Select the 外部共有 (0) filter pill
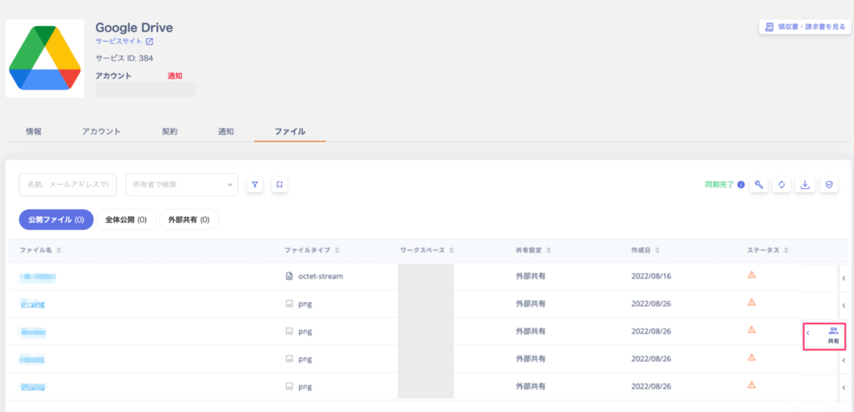 pyautogui.click(x=189, y=220)
